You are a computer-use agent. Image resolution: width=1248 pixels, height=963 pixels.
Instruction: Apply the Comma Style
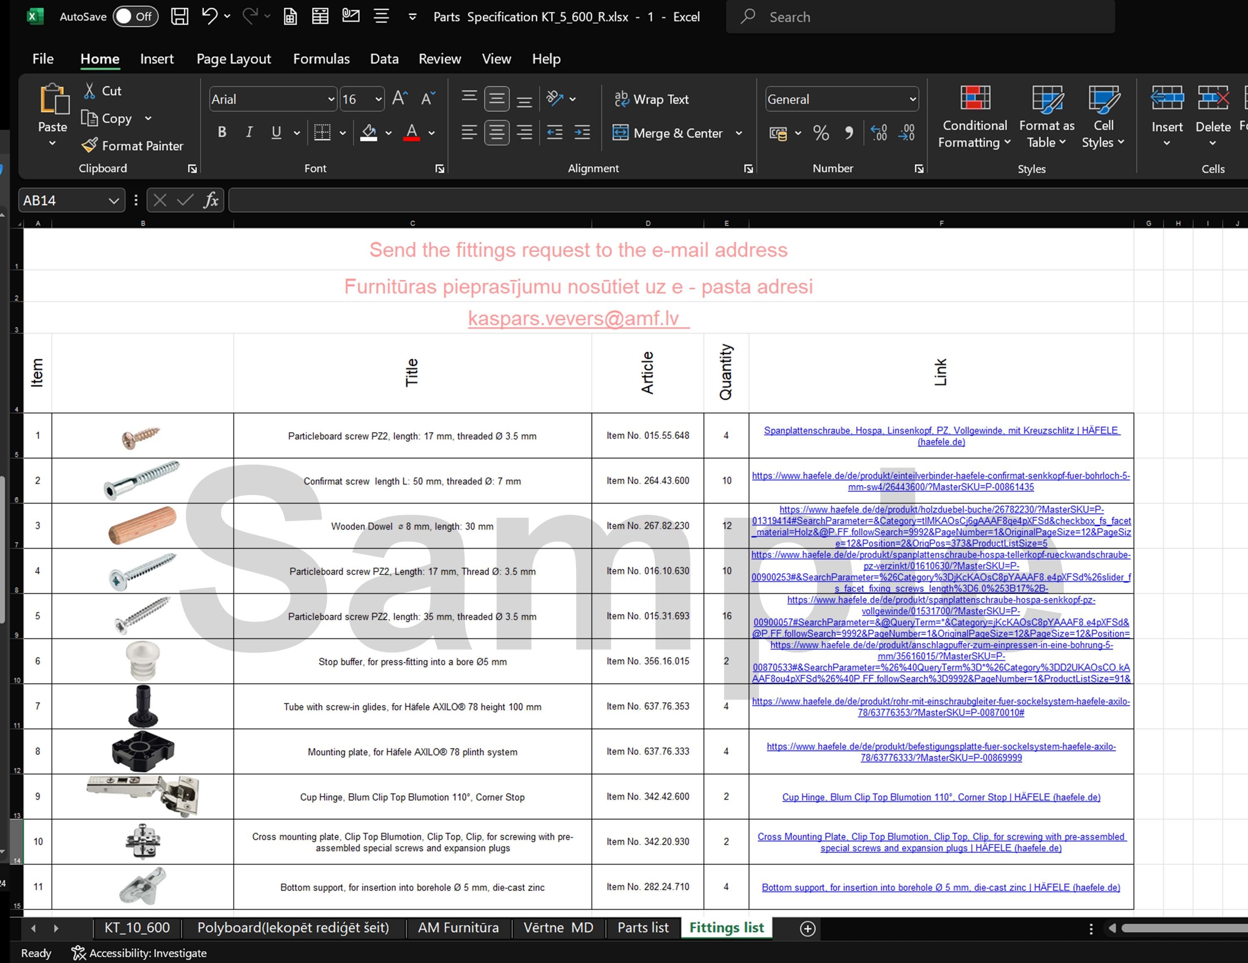pos(849,133)
